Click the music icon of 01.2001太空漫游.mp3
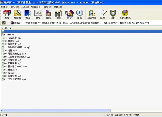Image resolution: width=162 pixels, height=117 pixels. [x=3, y=79]
